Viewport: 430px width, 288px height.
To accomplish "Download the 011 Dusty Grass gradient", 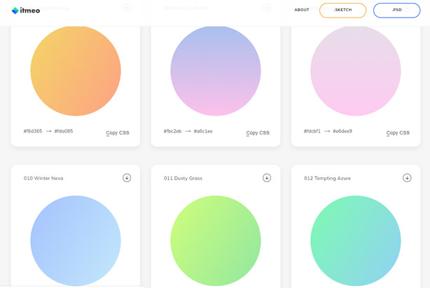I will pos(267,178).
